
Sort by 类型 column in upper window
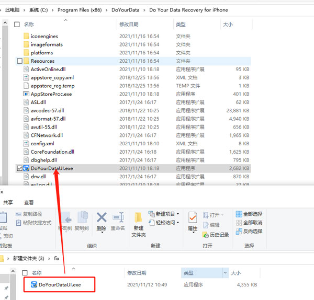[181, 25]
